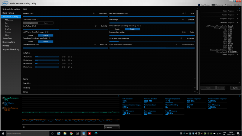
Task: Collapse the Memory Proposed summary chevron
Action: [x=238, y=23]
